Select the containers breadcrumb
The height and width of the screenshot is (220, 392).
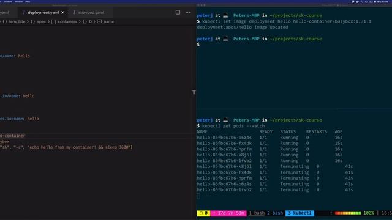pyautogui.click(x=67, y=22)
